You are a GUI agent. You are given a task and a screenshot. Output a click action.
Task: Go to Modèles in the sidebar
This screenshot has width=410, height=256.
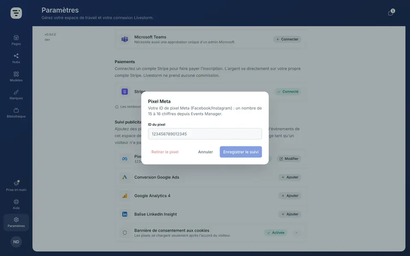pos(16,76)
